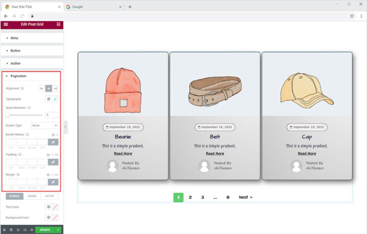
Task: Click the Typography global globe icon
Action: coord(49,99)
